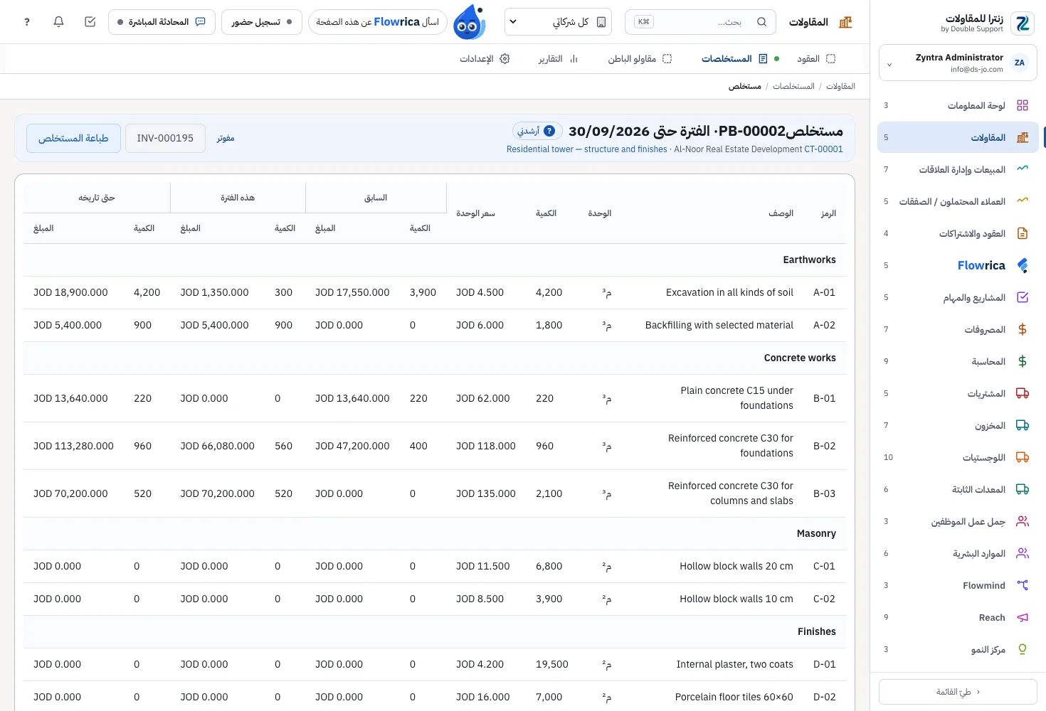Toggle the تسجيل حضور attendance button
Screen dimensions: 1046x711
pyautogui.click(x=262, y=22)
